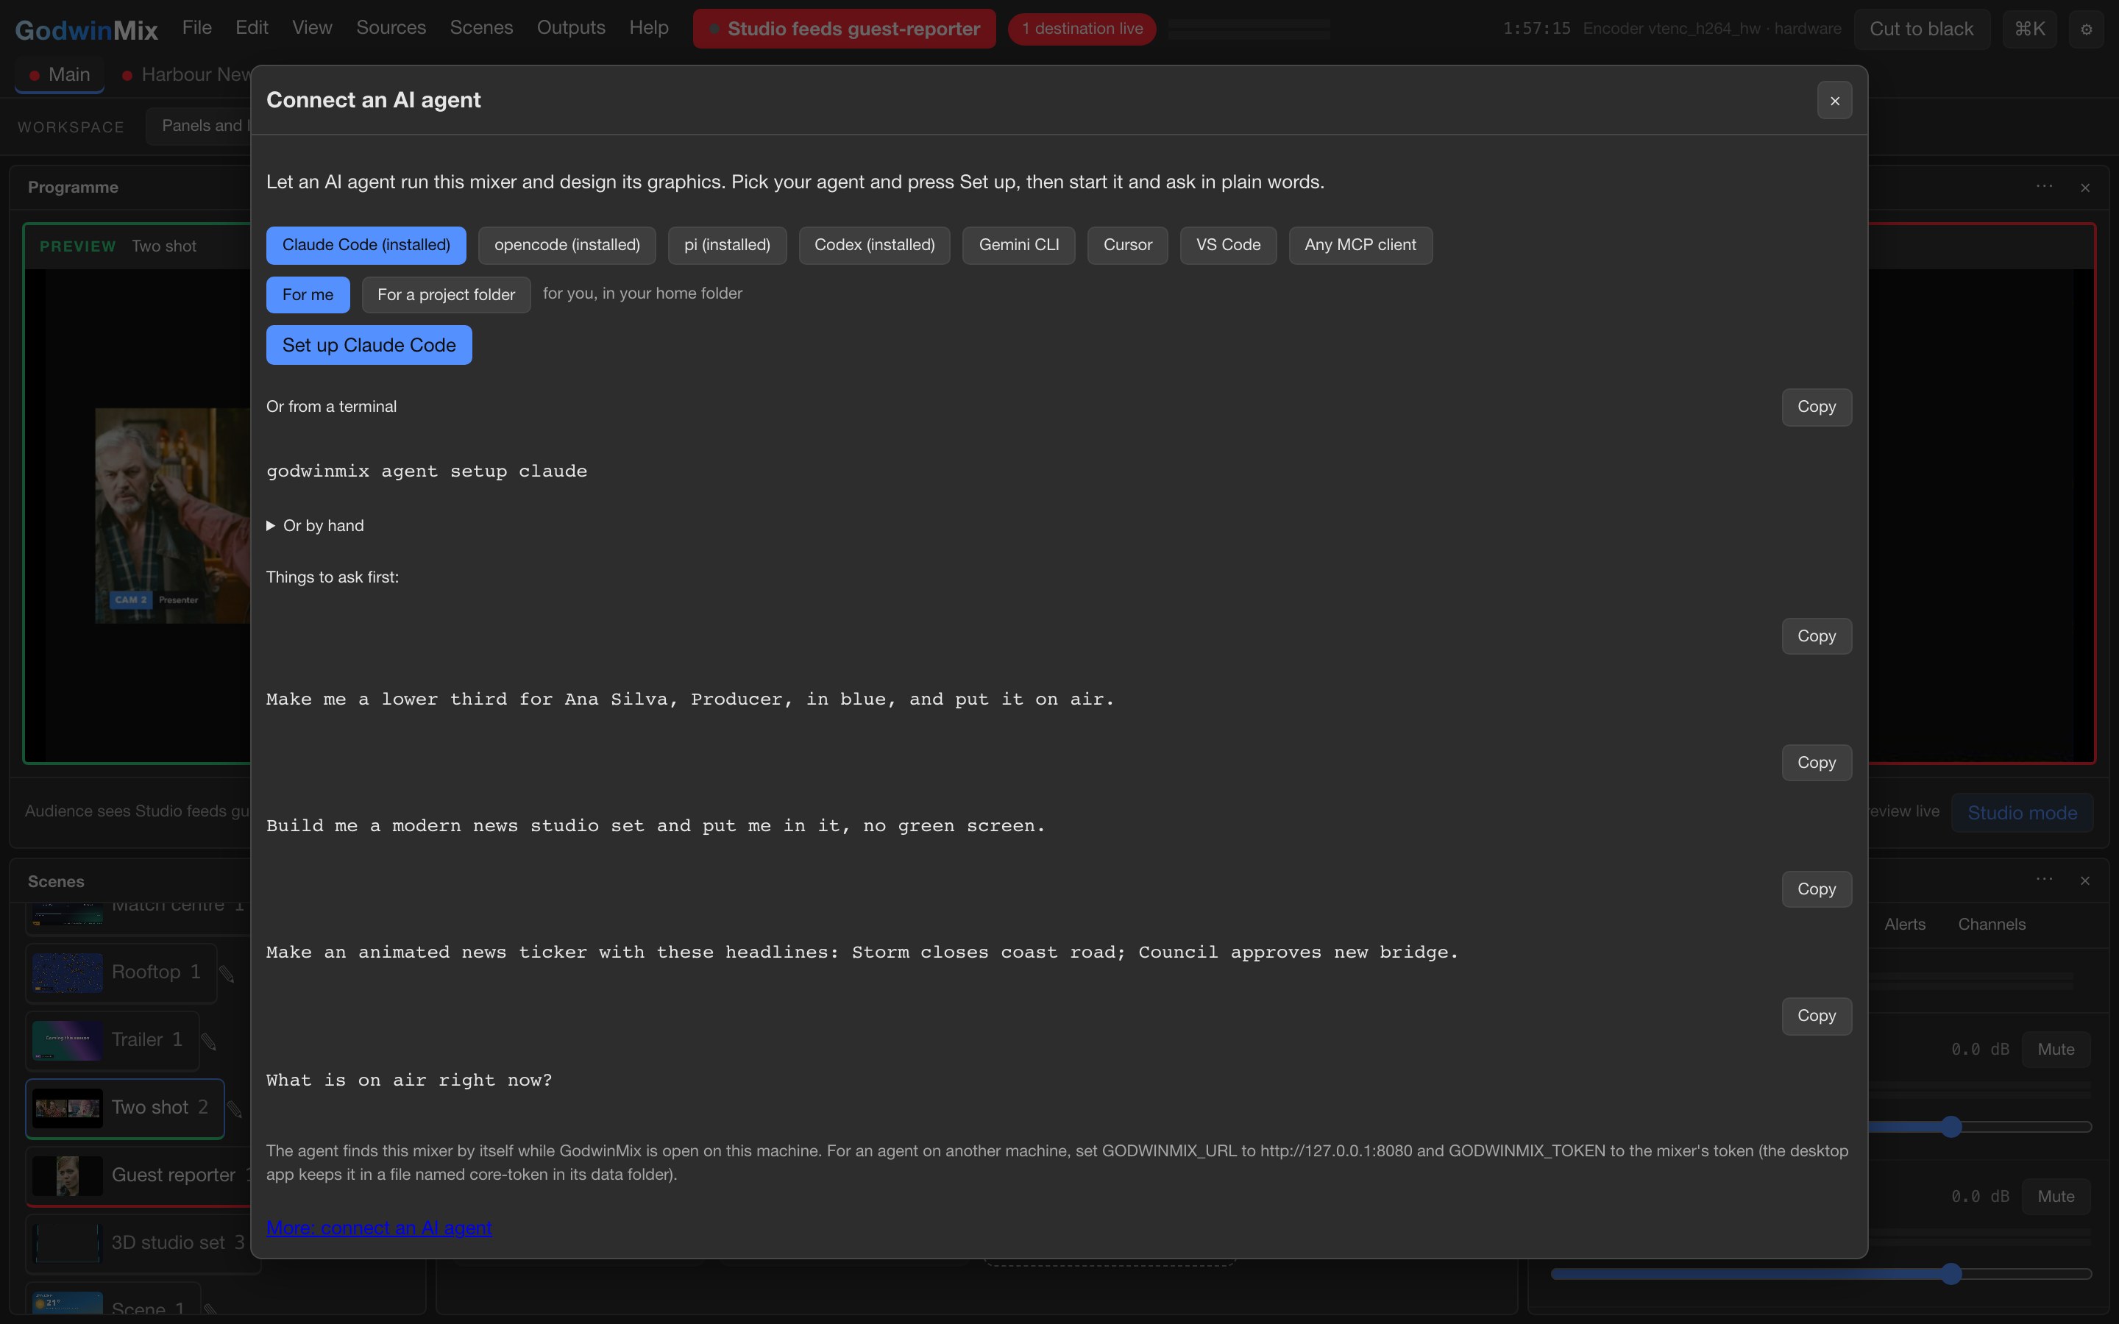The image size is (2119, 1324).
Task: Click Set up Claude Code button
Action: [369, 345]
